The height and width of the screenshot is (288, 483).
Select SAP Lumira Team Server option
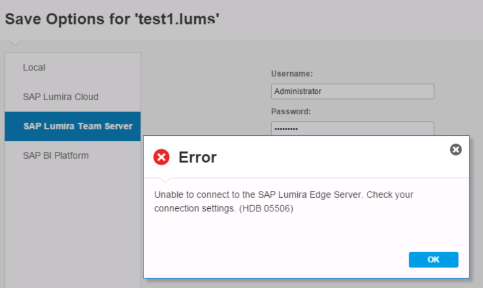(72, 126)
